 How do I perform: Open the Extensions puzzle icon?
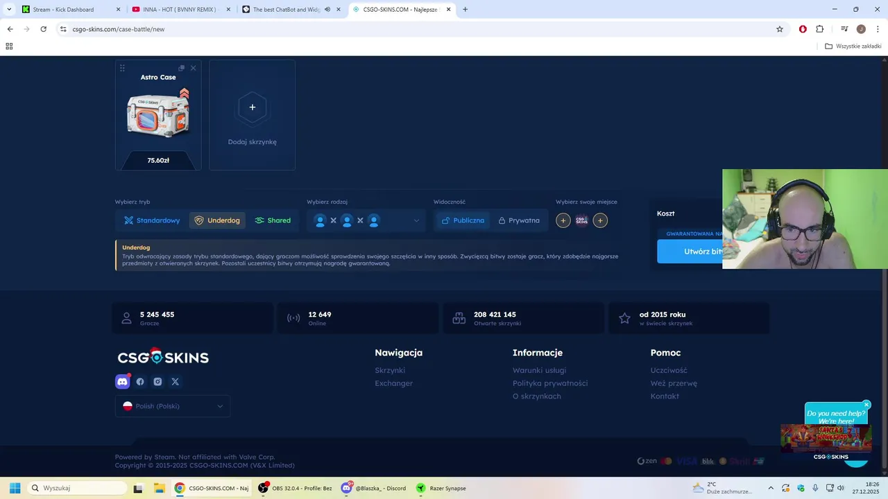820,29
